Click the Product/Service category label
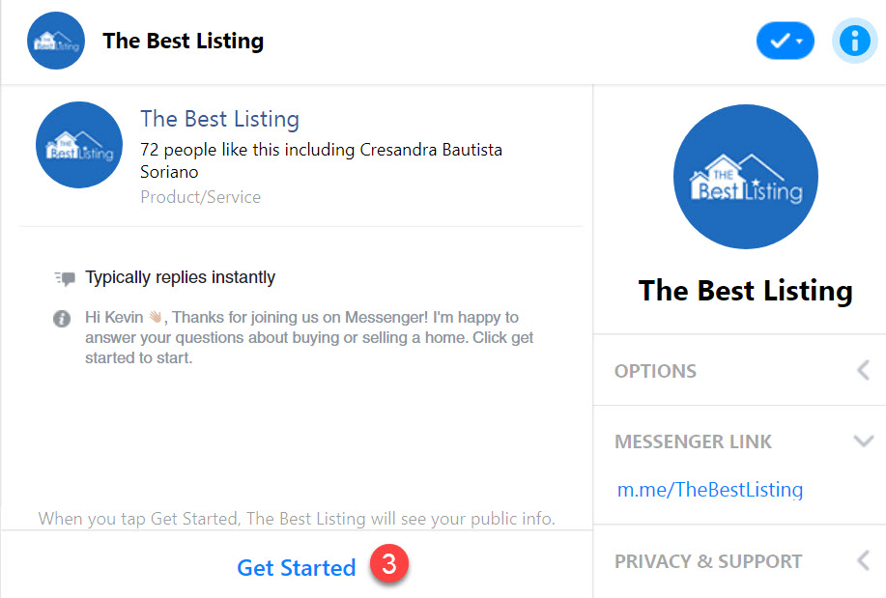The image size is (886, 598). pyautogui.click(x=200, y=196)
